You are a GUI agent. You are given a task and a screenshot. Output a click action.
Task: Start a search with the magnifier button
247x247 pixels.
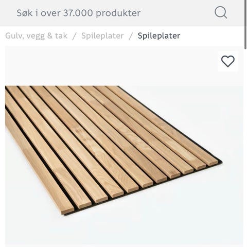coord(221,12)
